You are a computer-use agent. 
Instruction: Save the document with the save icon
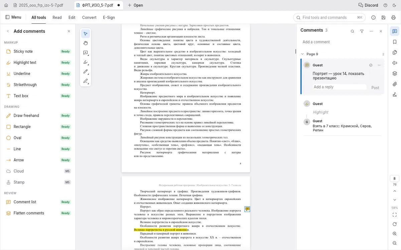(383, 17)
